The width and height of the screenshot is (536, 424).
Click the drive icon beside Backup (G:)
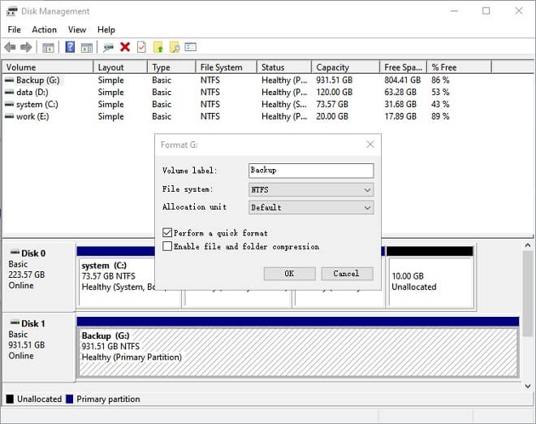(x=10, y=80)
